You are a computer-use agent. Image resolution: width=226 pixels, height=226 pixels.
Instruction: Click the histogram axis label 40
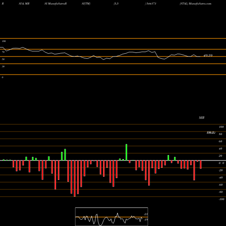coord(220,149)
